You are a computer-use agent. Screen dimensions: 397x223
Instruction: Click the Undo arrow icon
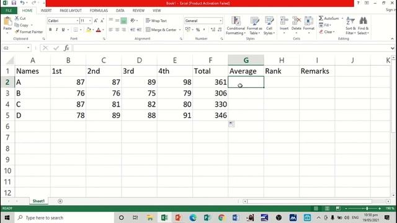click(22, 3)
